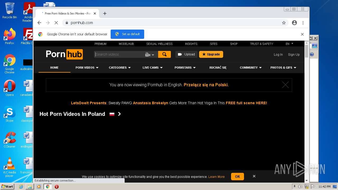The width and height of the screenshot is (338, 190).
Task: Open the MODELHUB top link
Action: (x=126, y=44)
